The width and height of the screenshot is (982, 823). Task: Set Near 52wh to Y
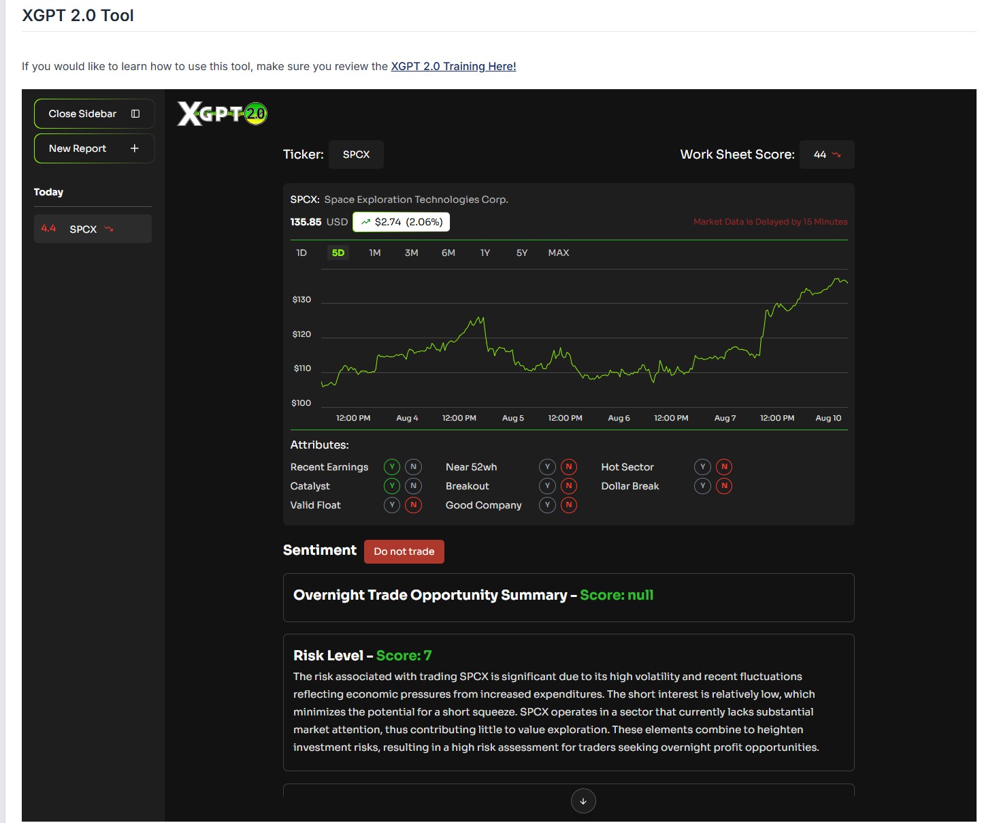(x=547, y=467)
